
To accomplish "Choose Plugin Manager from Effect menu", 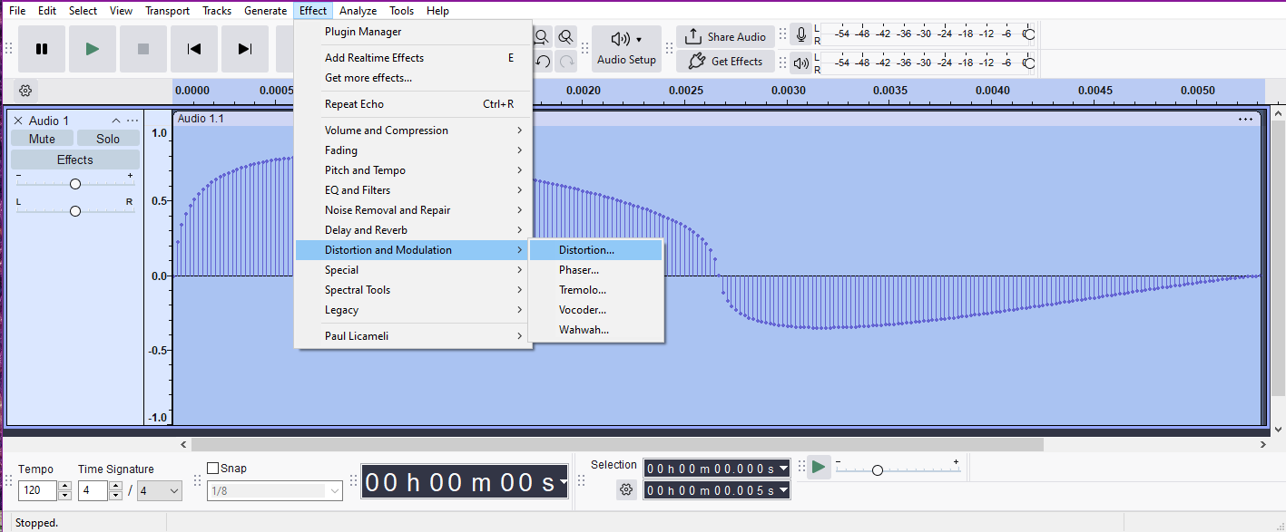I will point(413,32).
